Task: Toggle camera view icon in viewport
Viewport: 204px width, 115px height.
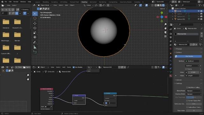Action: (x=165, y=32)
